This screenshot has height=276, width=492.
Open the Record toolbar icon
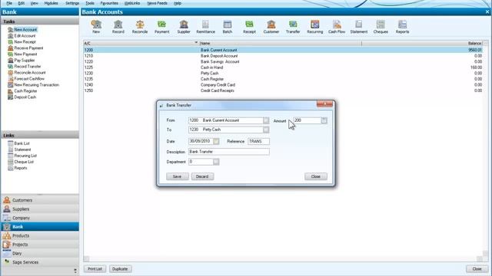[118, 27]
